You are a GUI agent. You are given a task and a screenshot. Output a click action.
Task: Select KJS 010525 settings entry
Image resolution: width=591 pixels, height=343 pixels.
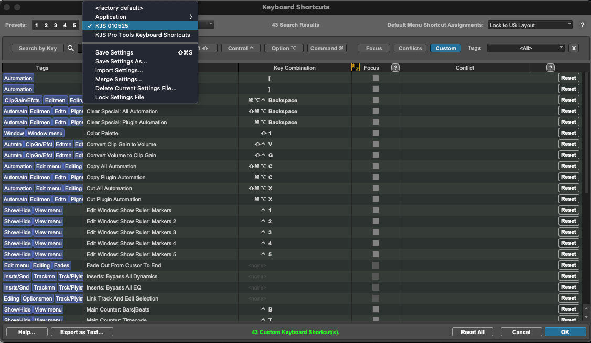pyautogui.click(x=140, y=26)
